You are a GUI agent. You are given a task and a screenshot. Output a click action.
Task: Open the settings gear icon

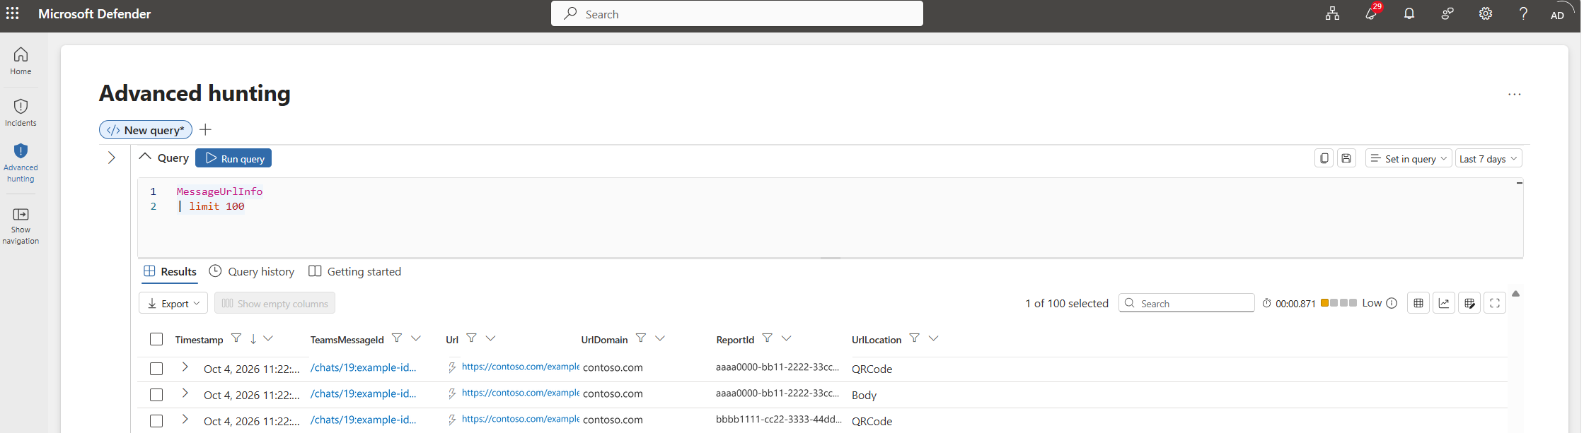[x=1485, y=13]
